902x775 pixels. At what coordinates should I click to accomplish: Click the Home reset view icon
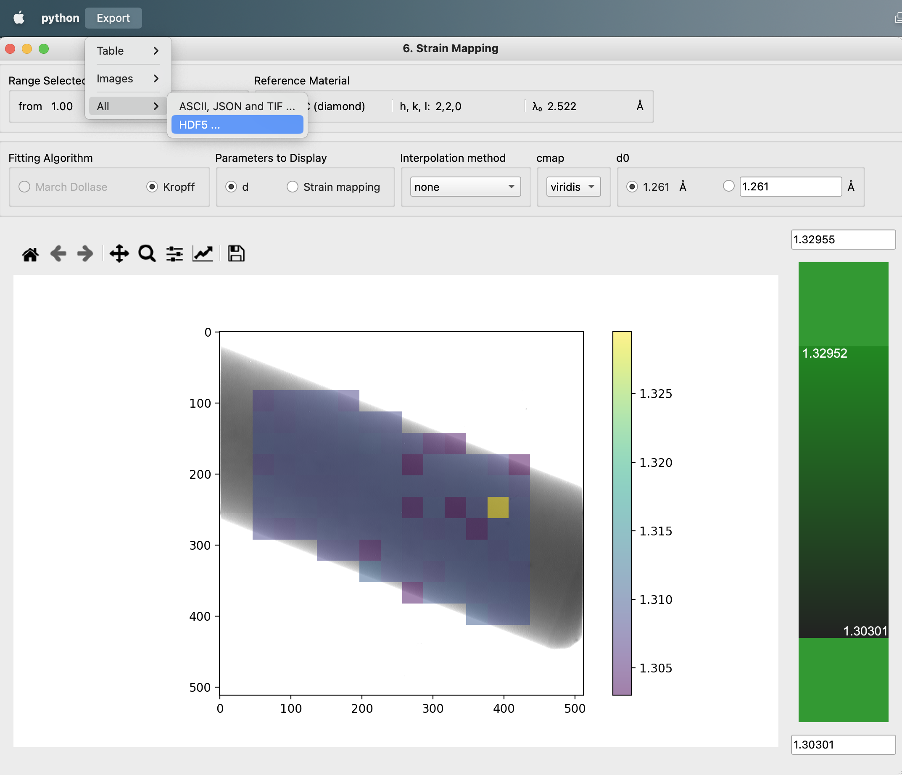tap(30, 254)
